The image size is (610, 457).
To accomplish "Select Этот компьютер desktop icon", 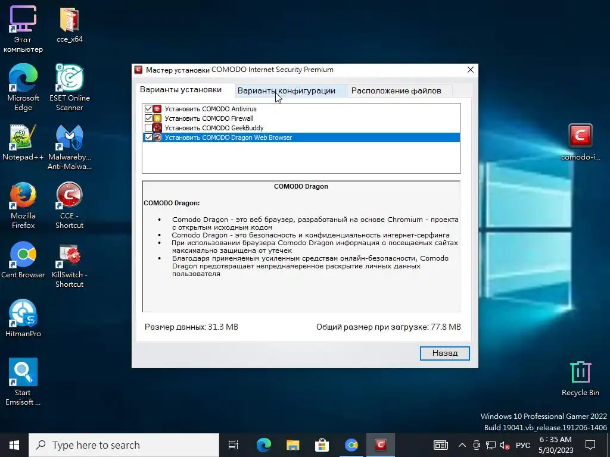I will pyautogui.click(x=23, y=30).
